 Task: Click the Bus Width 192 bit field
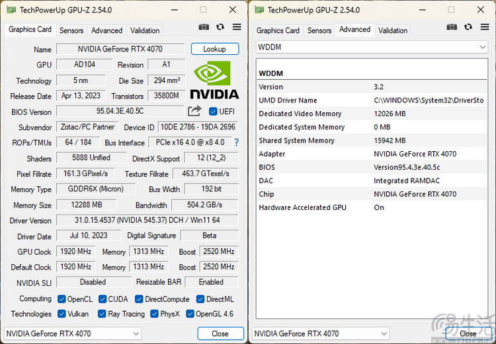tap(212, 189)
